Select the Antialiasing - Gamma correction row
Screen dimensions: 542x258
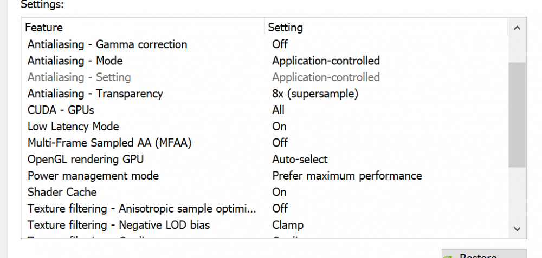click(x=107, y=44)
